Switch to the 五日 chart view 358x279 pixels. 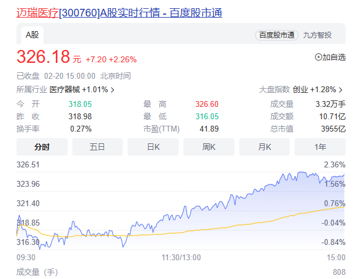coord(98,147)
